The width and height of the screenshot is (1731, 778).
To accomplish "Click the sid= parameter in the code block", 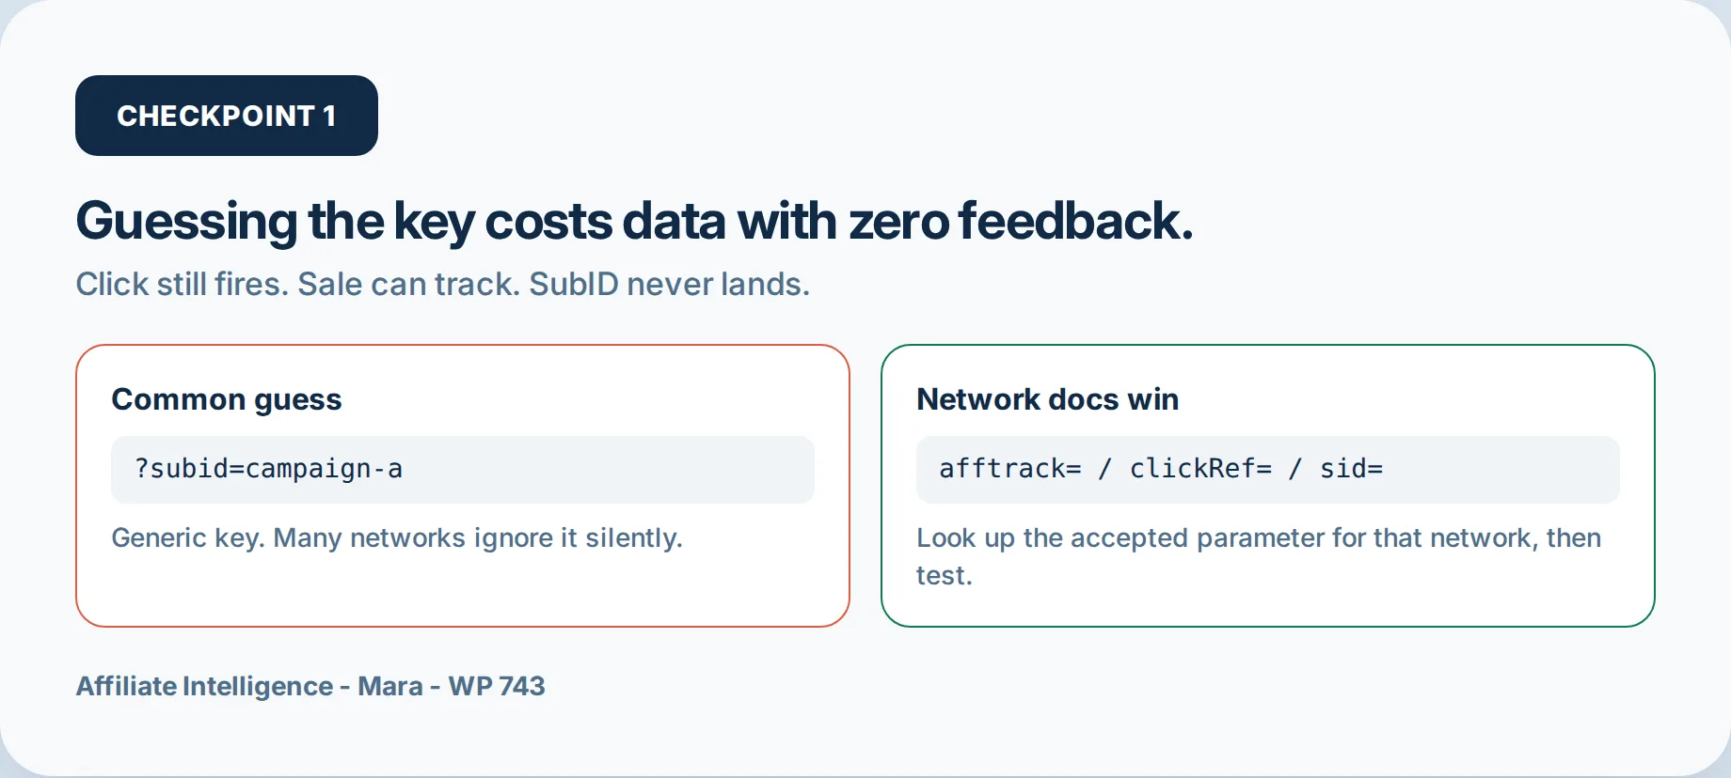I will click(1351, 468).
